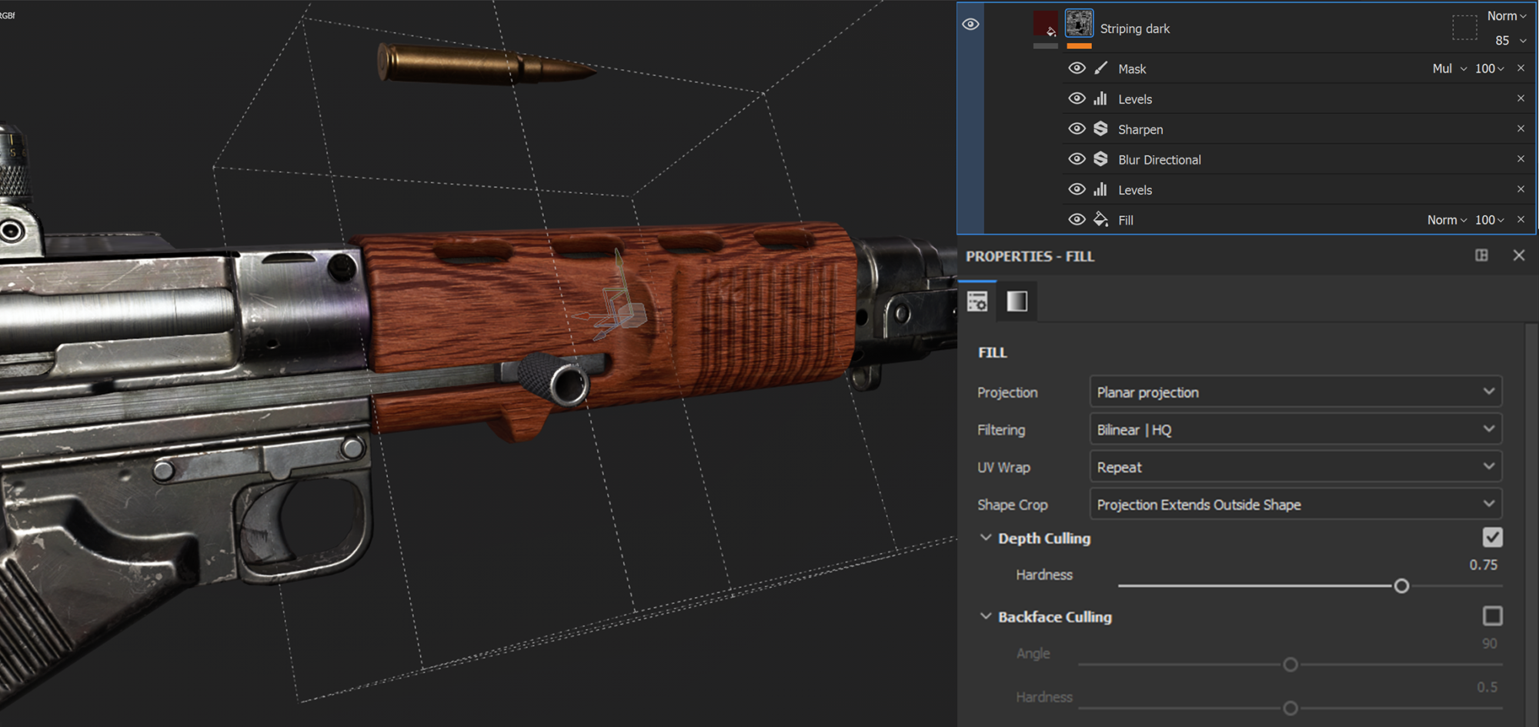Viewport: 1539px width, 727px height.
Task: Select the fill settings properties tab
Action: tap(977, 302)
